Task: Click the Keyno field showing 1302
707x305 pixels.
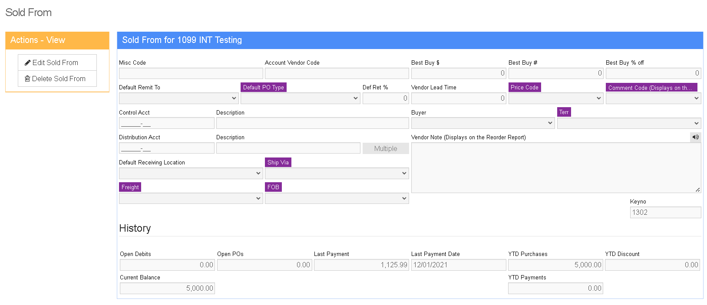Action: (x=665, y=212)
